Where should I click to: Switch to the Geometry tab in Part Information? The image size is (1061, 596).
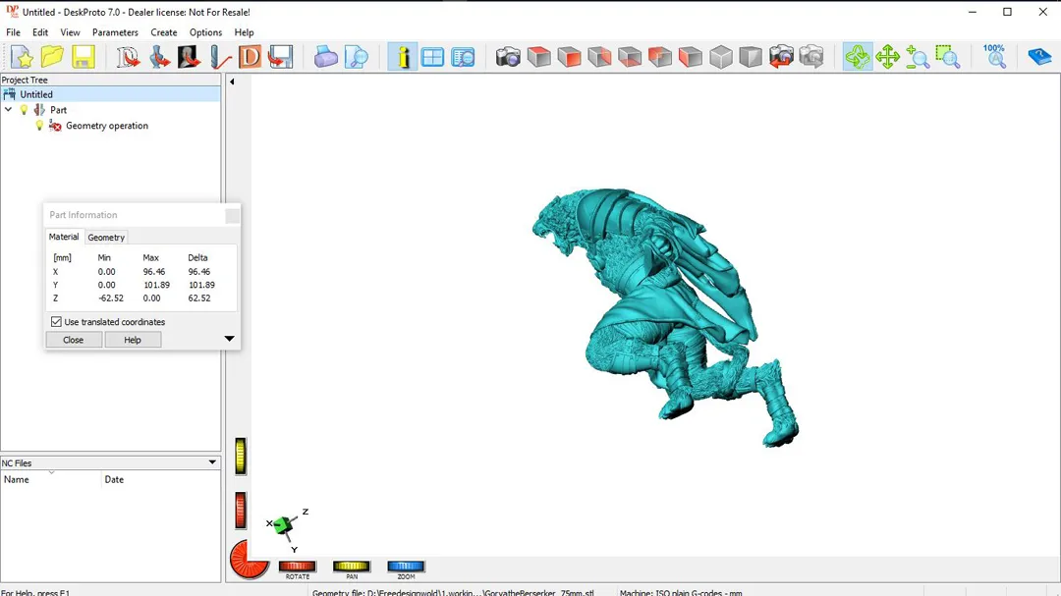(x=106, y=238)
